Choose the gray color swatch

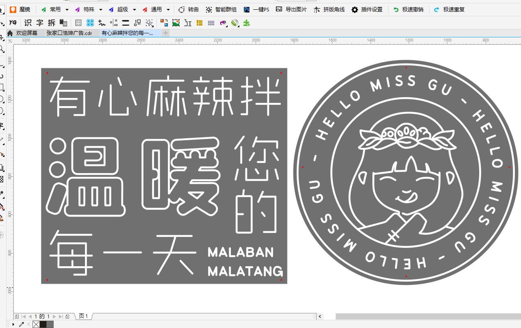[50, 324]
